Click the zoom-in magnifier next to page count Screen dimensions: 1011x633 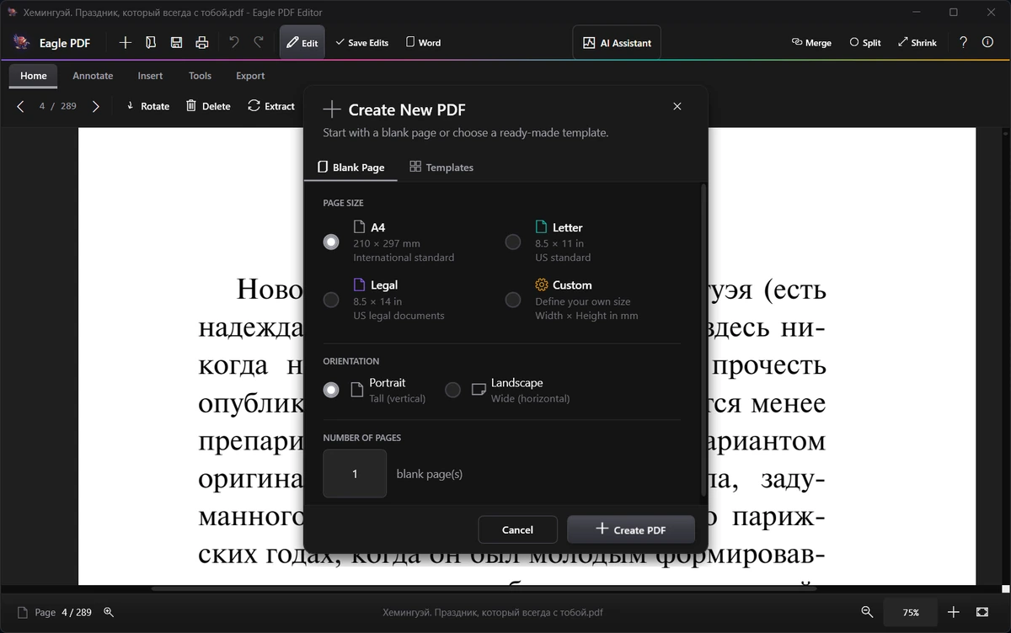tap(109, 612)
